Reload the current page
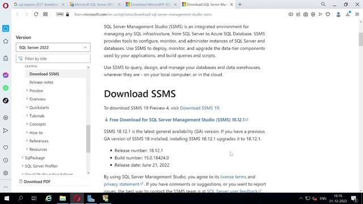 [x=36, y=14]
